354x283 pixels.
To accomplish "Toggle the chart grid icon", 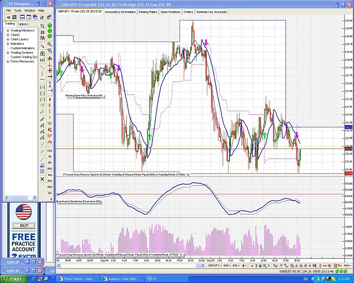I will pyautogui.click(x=42, y=32).
